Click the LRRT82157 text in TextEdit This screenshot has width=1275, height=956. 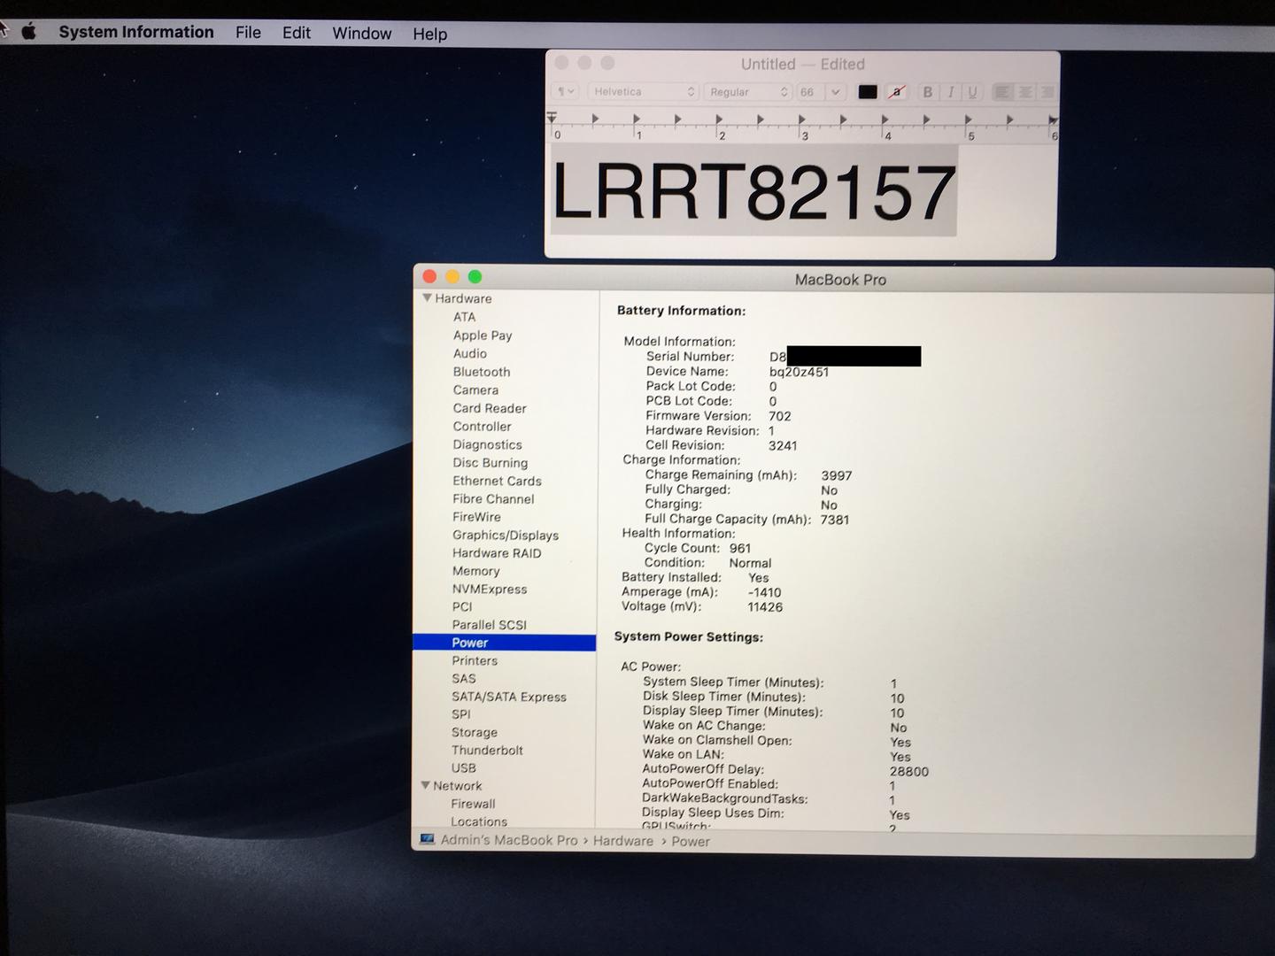pos(753,192)
